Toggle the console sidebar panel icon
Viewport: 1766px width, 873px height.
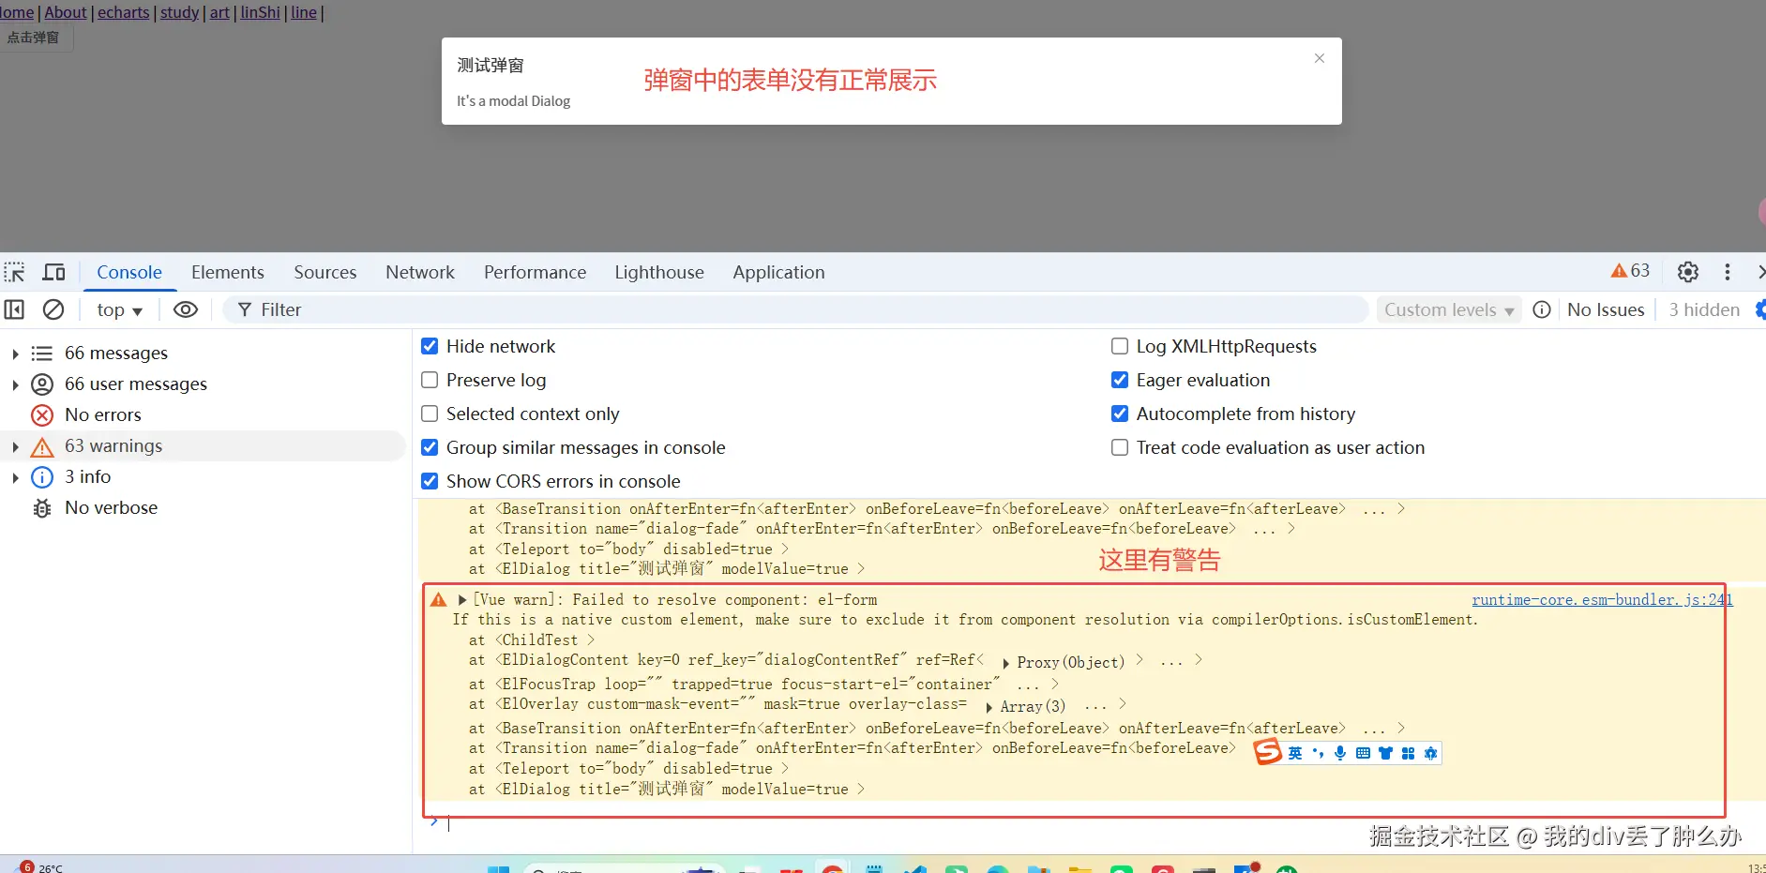click(15, 309)
